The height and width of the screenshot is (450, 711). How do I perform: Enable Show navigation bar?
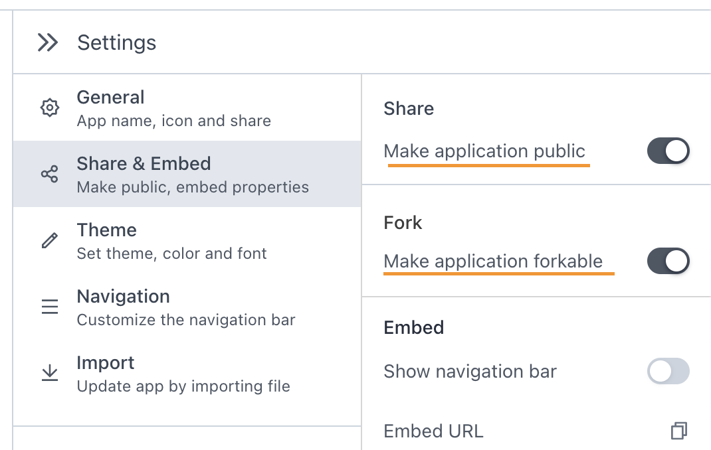668,371
